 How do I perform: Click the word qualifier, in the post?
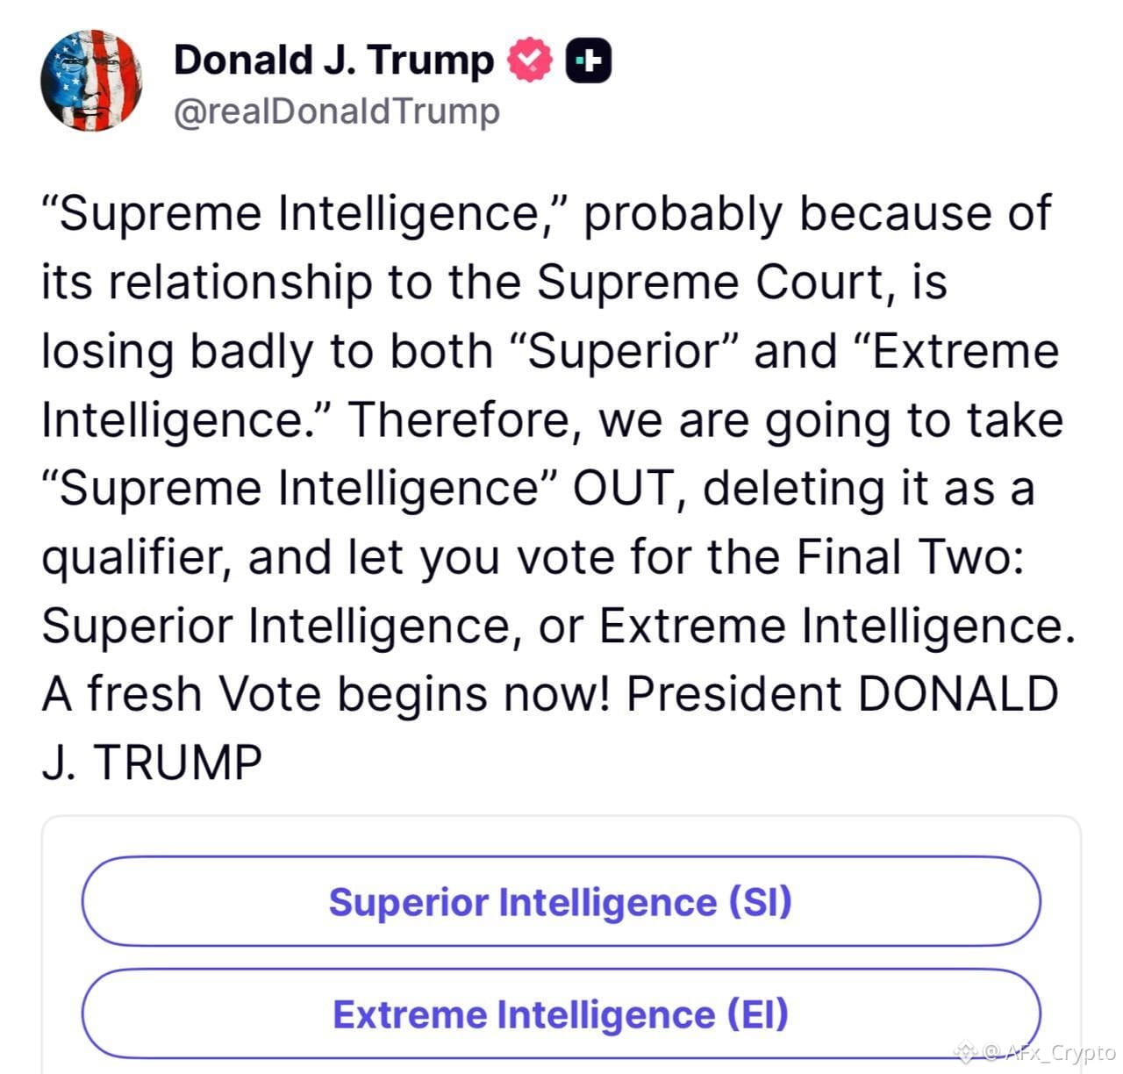click(137, 558)
